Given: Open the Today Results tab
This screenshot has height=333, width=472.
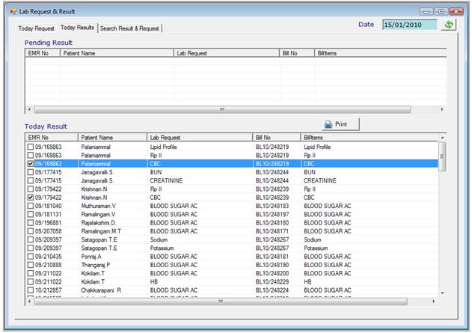Looking at the screenshot, I should click(77, 28).
